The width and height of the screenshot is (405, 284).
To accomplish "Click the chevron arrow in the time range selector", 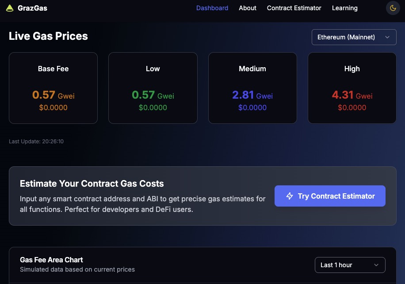I will [376, 265].
